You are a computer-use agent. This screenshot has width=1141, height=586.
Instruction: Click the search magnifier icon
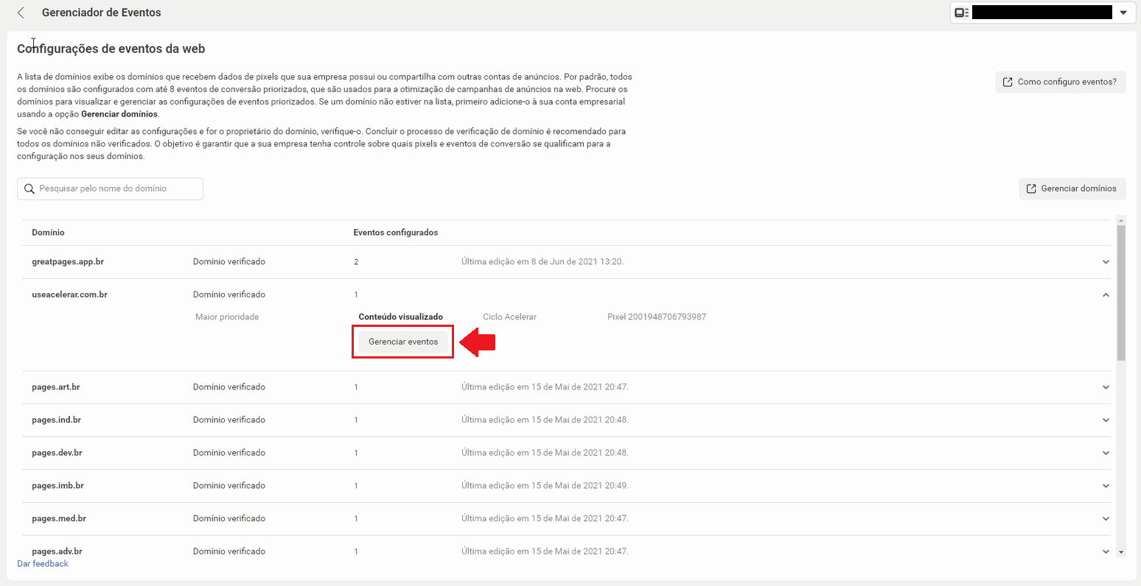pyautogui.click(x=29, y=188)
